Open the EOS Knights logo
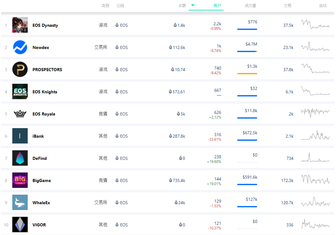 pyautogui.click(x=20, y=92)
